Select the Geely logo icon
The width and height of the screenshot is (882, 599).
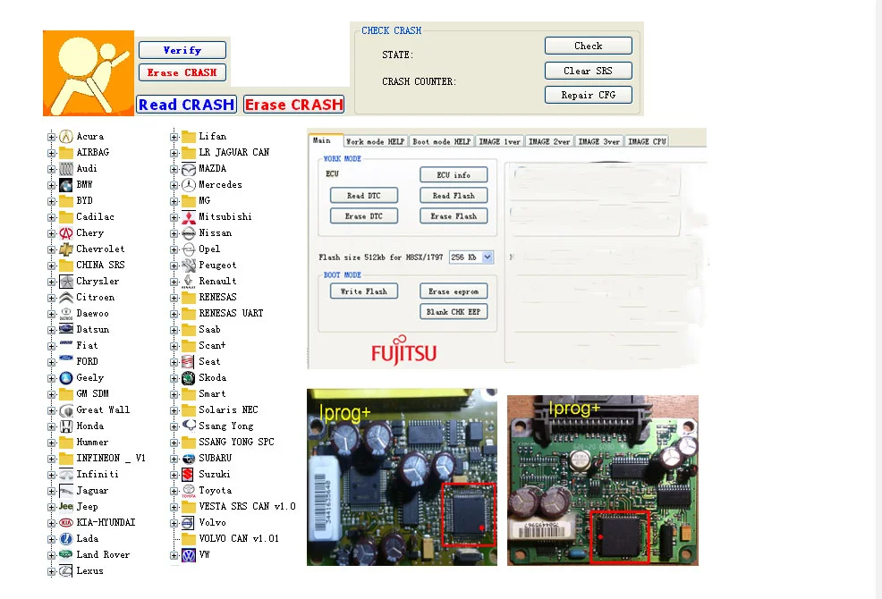point(66,378)
